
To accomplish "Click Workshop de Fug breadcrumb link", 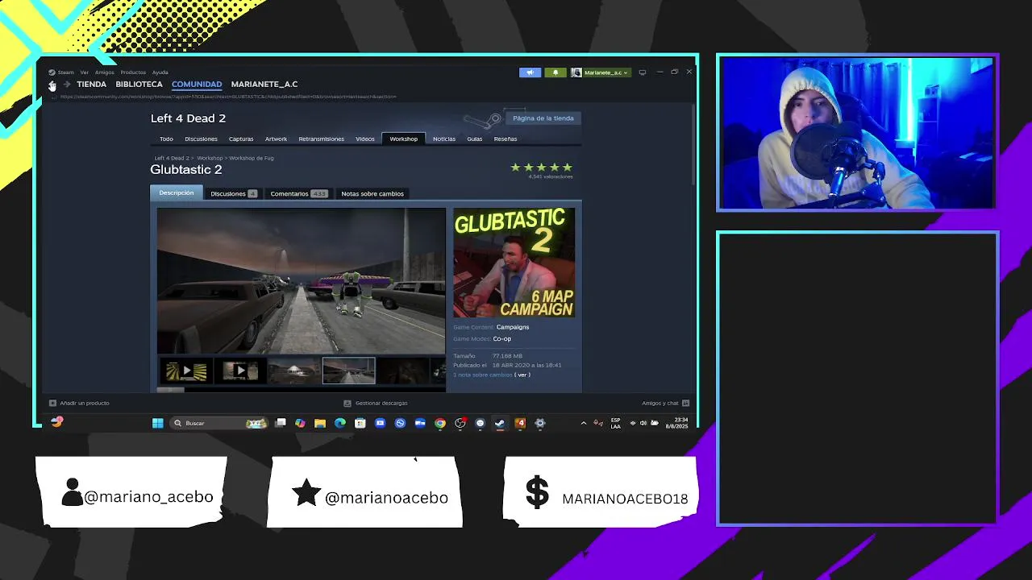I will click(x=252, y=158).
